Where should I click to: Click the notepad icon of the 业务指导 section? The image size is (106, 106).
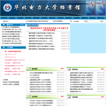pos(29,97)
